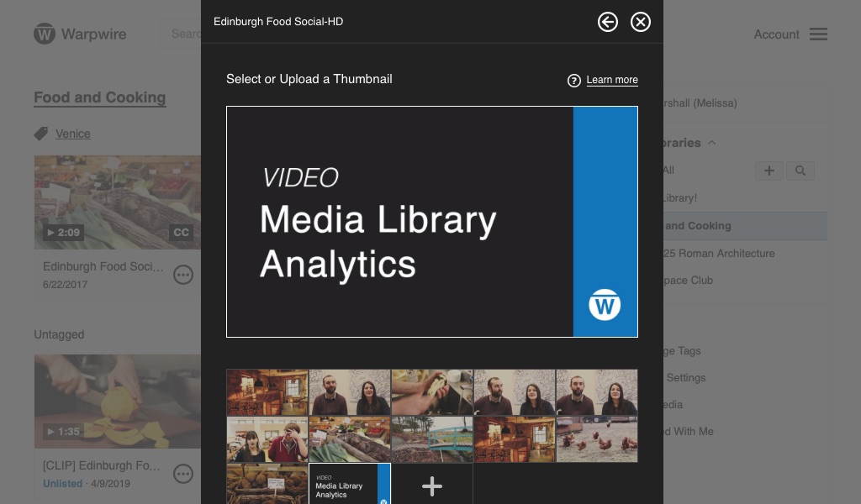Open the hamburger menu icon next to Account
The height and width of the screenshot is (504, 861).
point(818,34)
